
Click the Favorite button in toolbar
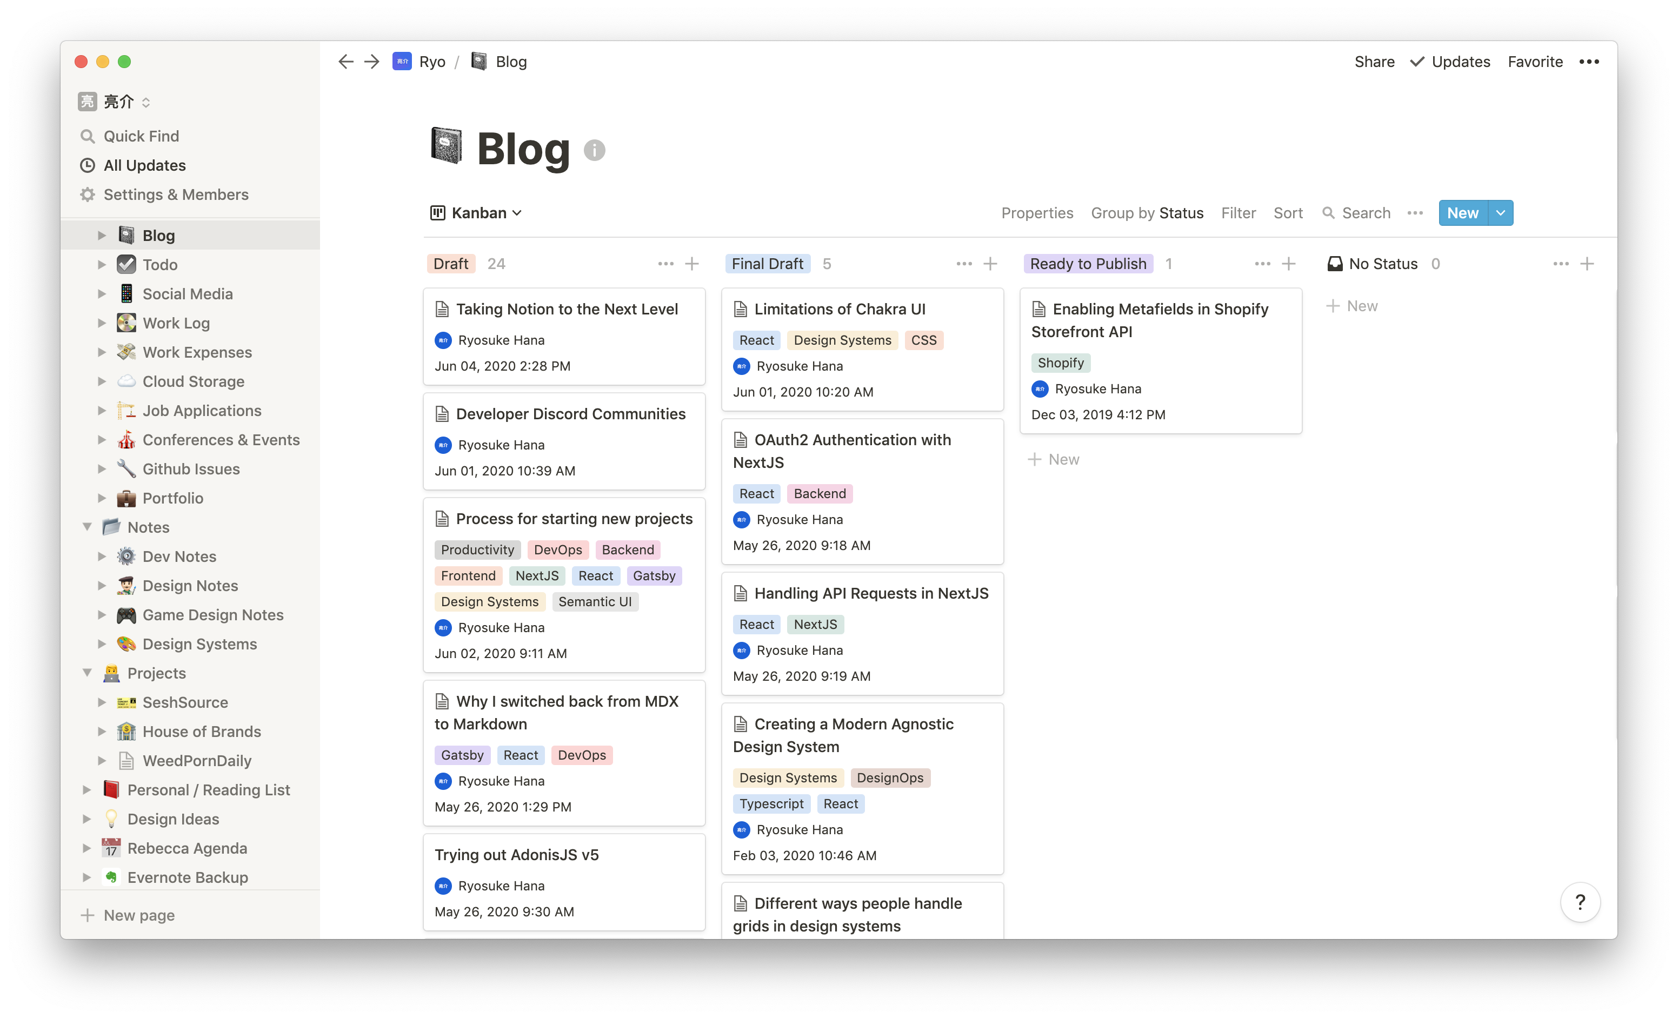tap(1536, 61)
